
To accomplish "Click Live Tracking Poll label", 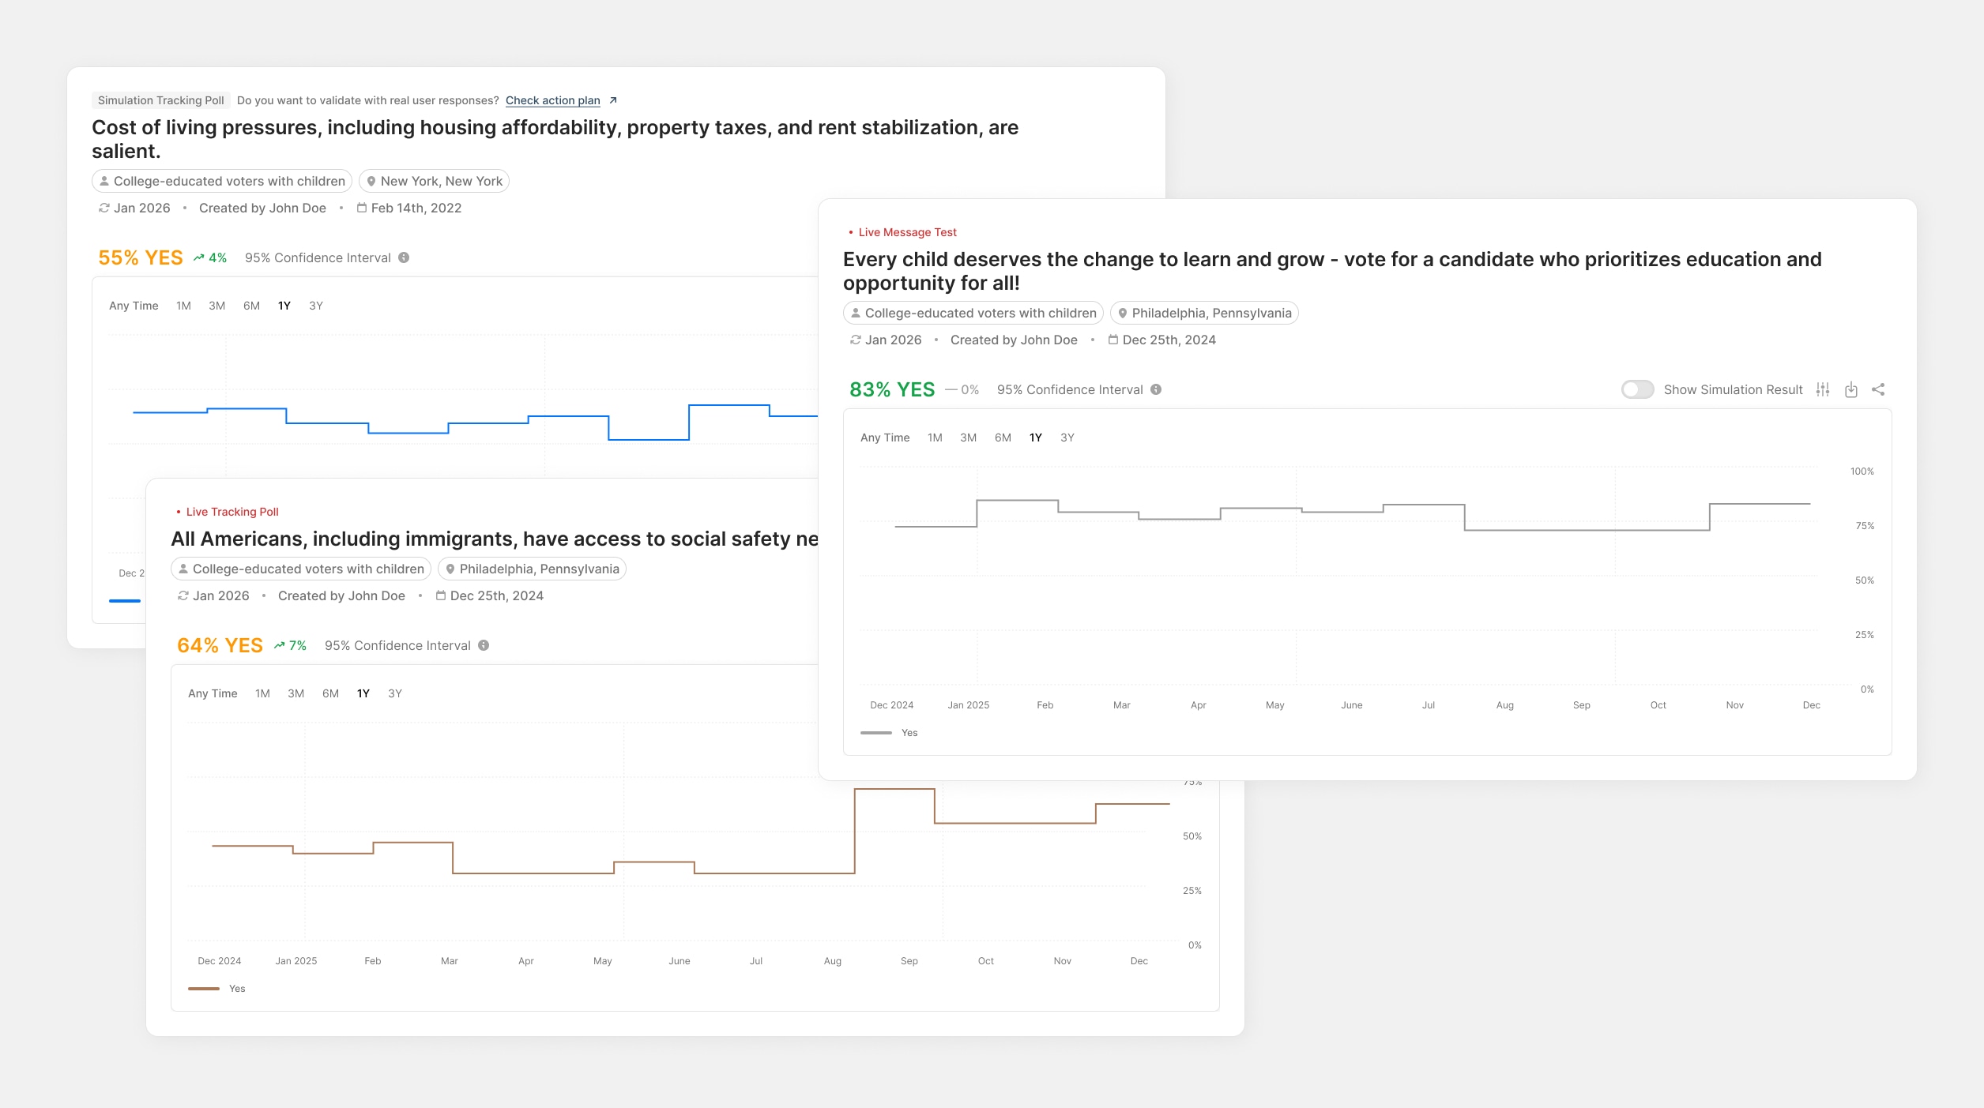I will point(232,512).
